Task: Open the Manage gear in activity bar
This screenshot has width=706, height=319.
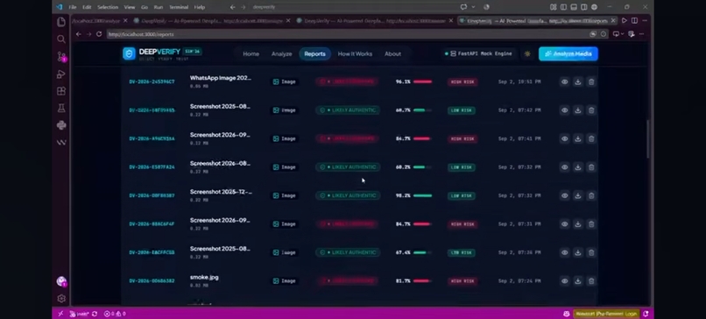Action: (x=61, y=299)
